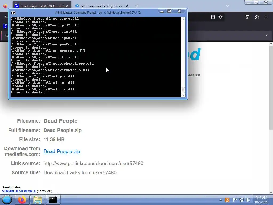The width and height of the screenshot is (273, 205).
Task: Open Windows Explorer from taskbar
Action: pos(37,200)
